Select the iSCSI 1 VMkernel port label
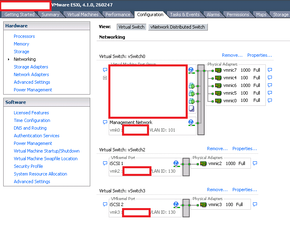The height and width of the screenshot is (227, 290). (x=116, y=163)
